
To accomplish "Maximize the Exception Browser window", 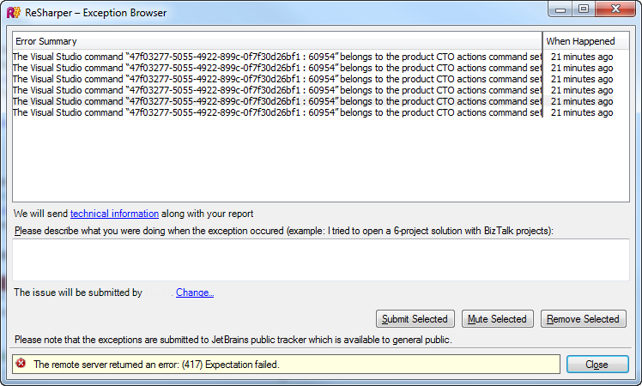I will click(x=584, y=9).
